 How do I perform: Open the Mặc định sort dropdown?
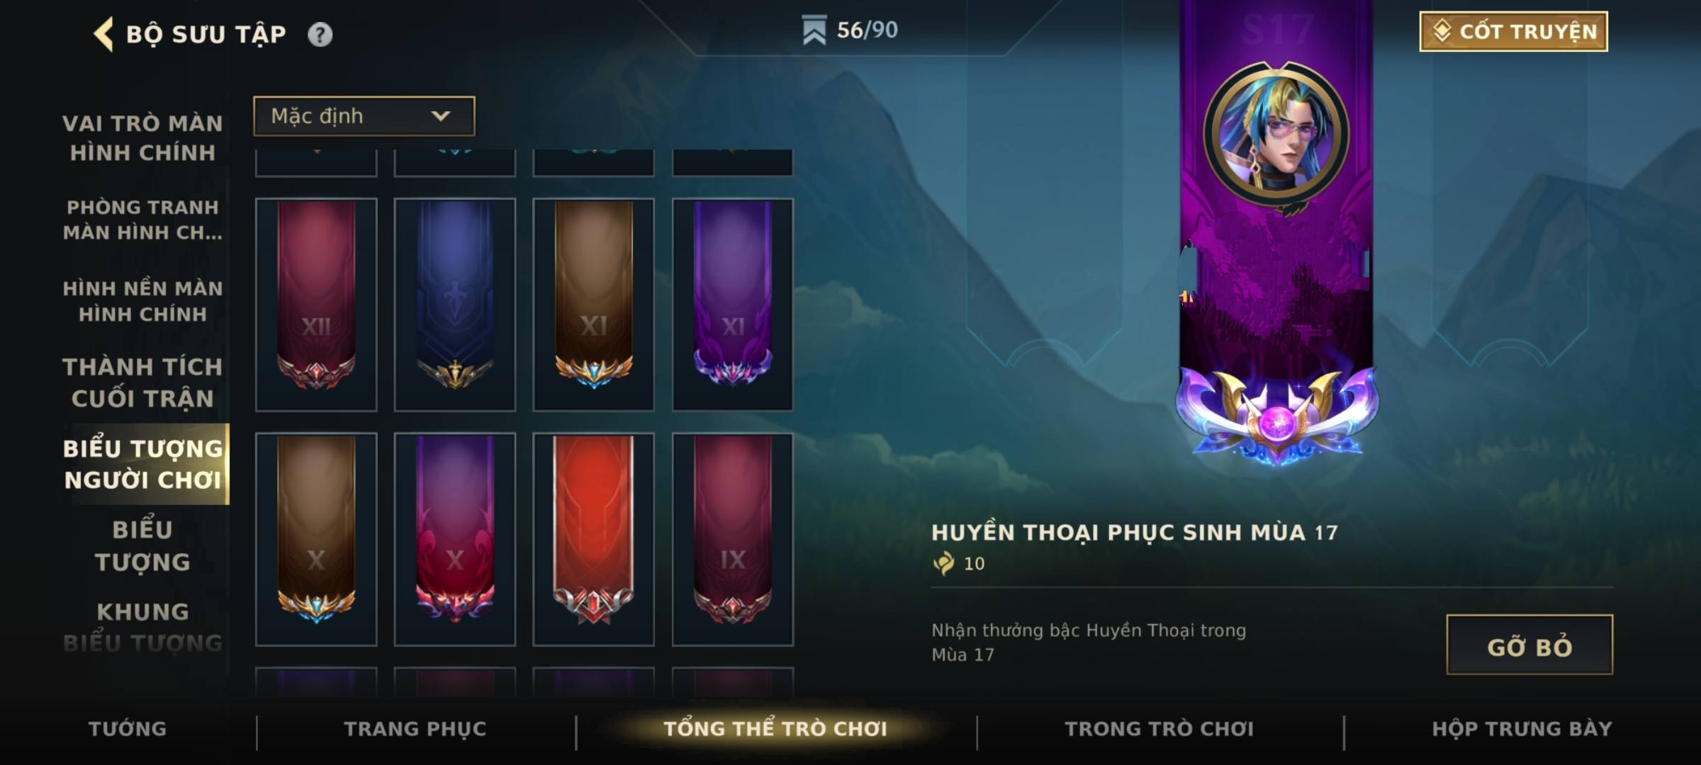364,116
